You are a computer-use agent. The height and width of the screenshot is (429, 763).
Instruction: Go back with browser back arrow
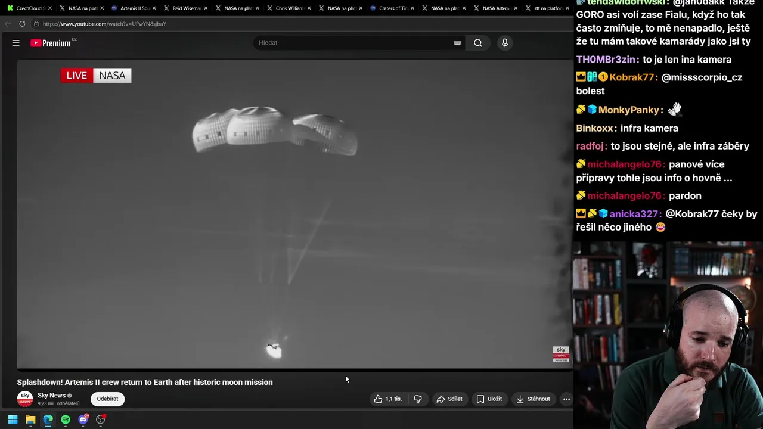tap(8, 24)
